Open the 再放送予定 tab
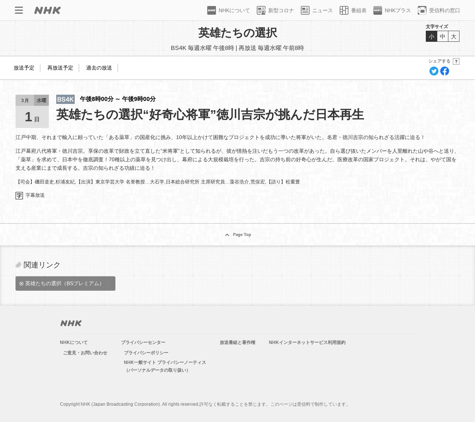This screenshot has height=422, width=475. click(60, 68)
